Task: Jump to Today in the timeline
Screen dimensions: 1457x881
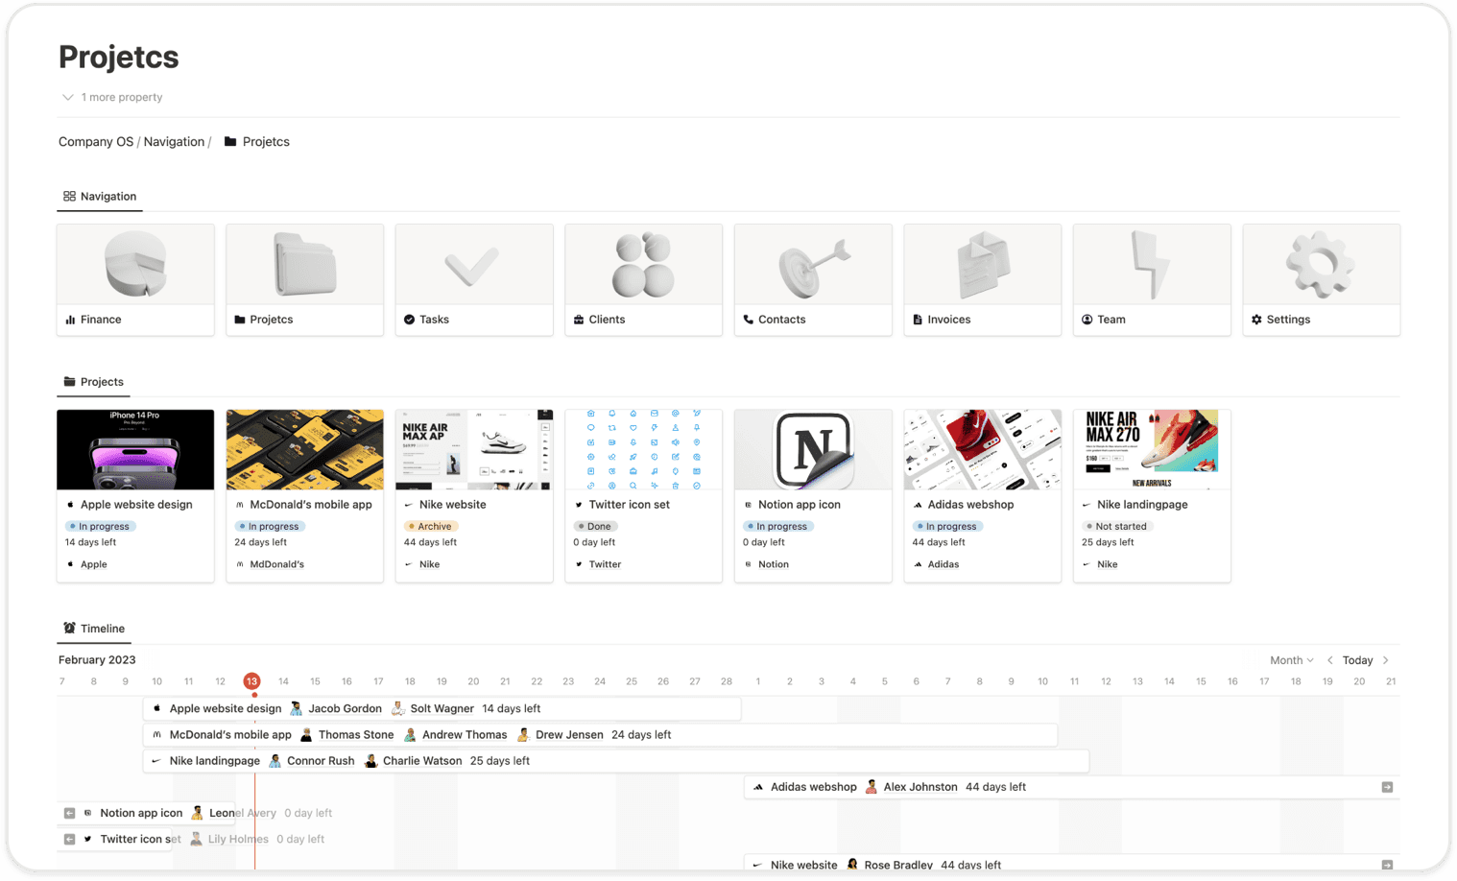Action: (1357, 660)
